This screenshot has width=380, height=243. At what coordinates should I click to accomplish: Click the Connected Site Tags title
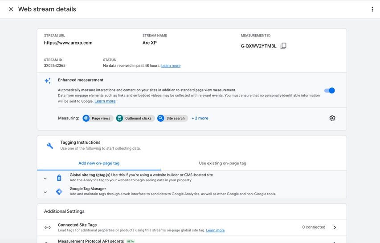[78, 225]
